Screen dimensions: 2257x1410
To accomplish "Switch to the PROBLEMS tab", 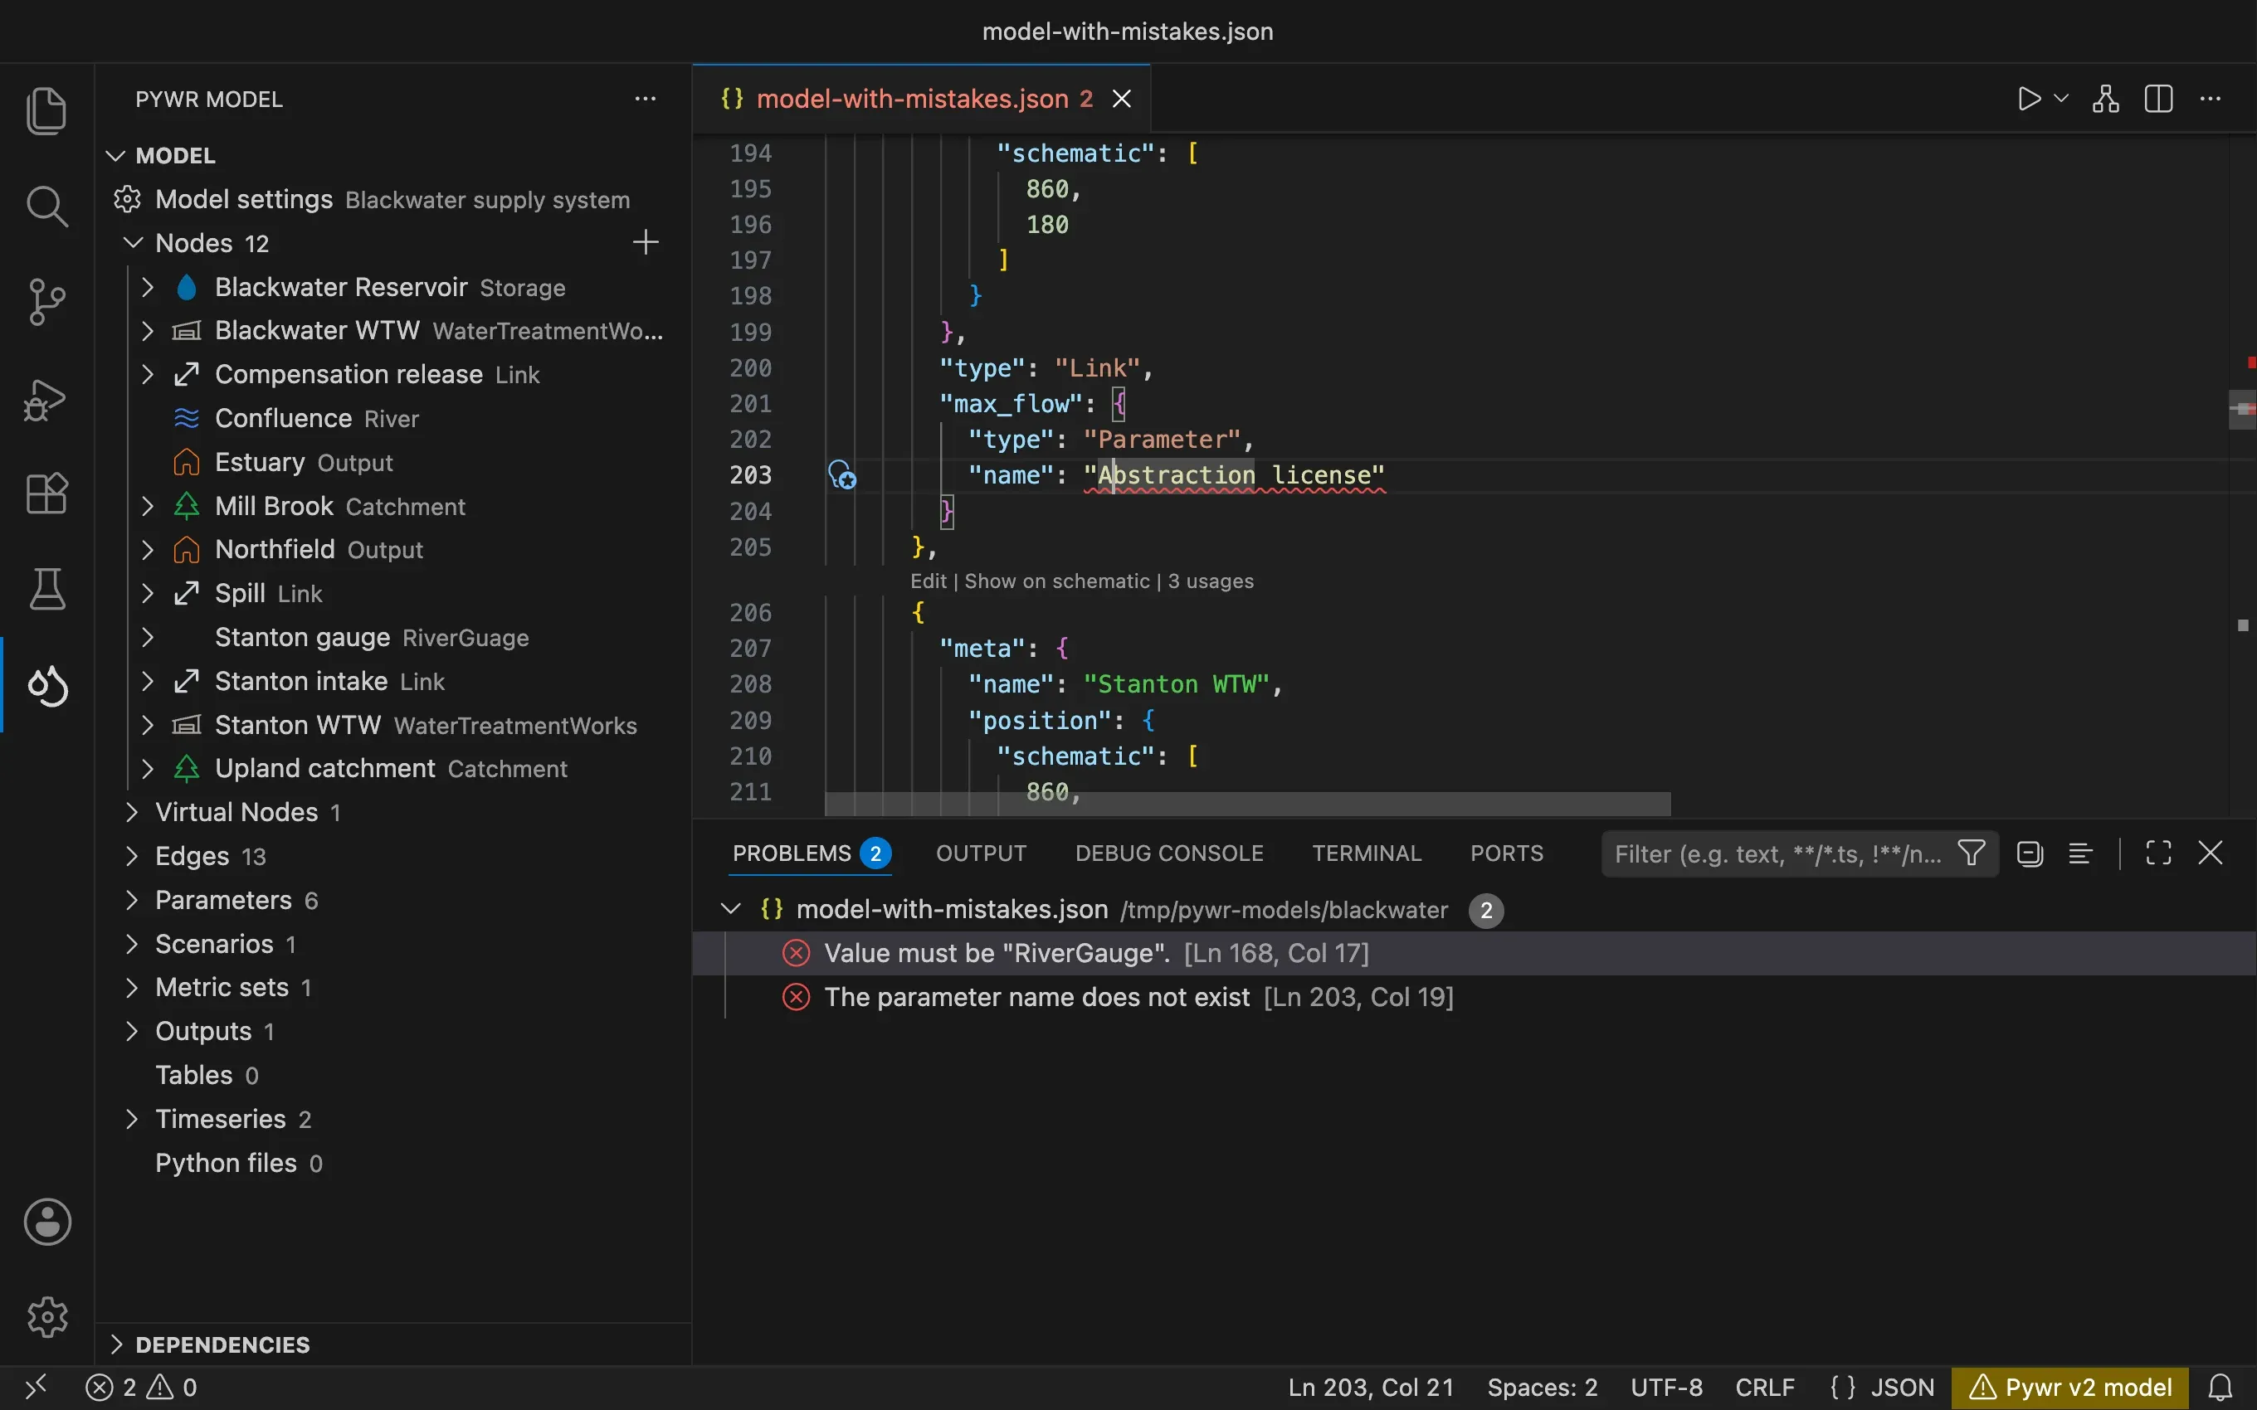I will point(812,853).
